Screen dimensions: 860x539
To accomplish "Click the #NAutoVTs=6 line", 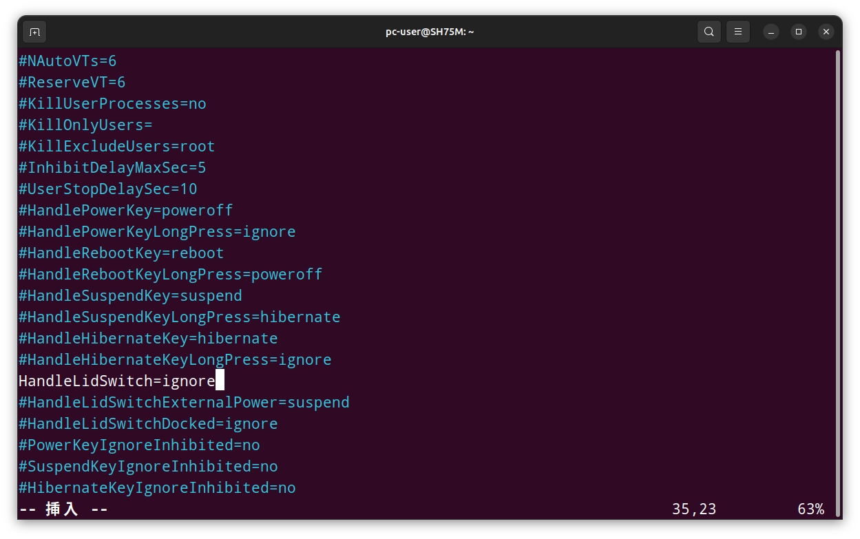I will (67, 61).
